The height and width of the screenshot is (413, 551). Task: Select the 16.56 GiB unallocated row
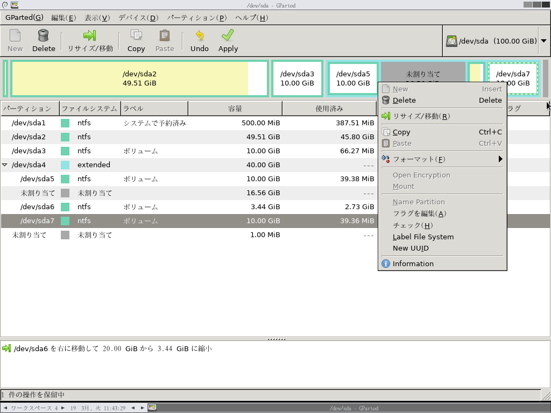pyautogui.click(x=189, y=193)
